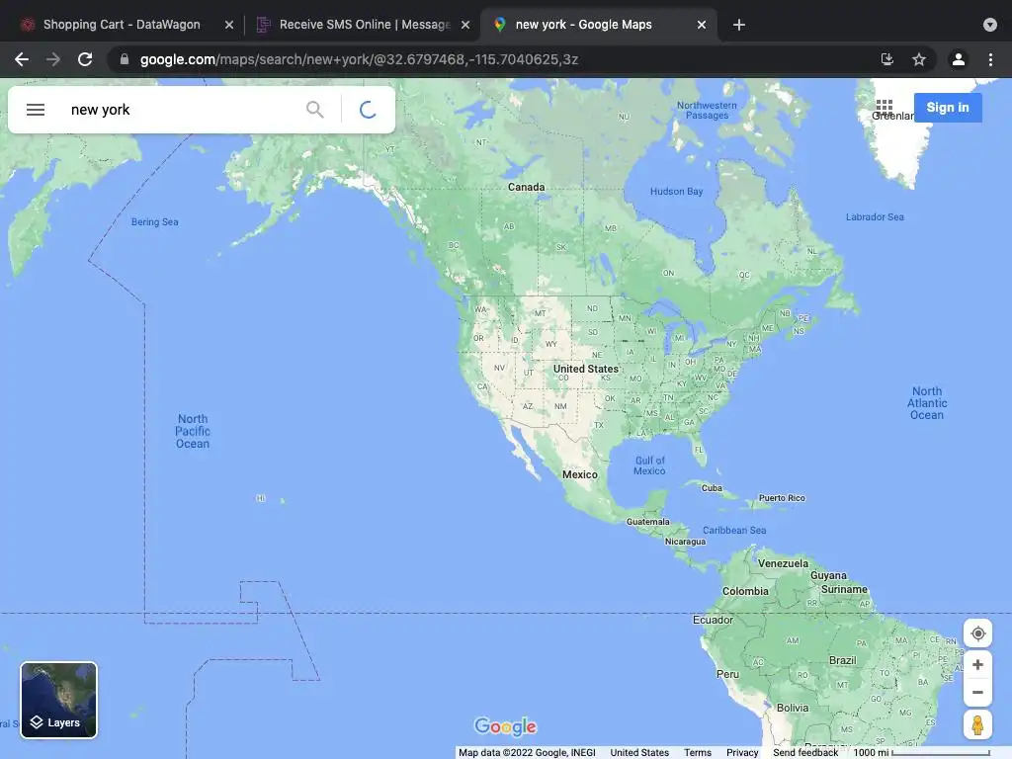Viewport: 1012px width, 759px height.
Task: Click the Northwestern Passages label
Action: click(707, 111)
